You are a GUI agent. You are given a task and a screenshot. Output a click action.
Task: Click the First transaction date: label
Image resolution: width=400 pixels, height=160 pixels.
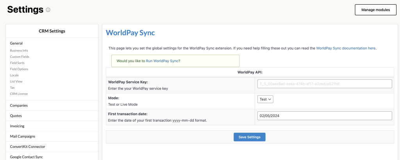(128, 114)
